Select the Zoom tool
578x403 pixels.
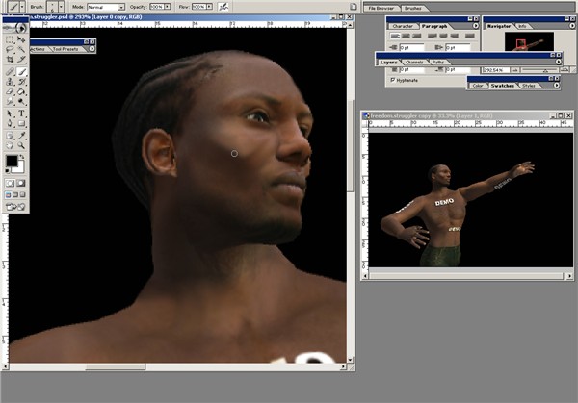(21, 146)
